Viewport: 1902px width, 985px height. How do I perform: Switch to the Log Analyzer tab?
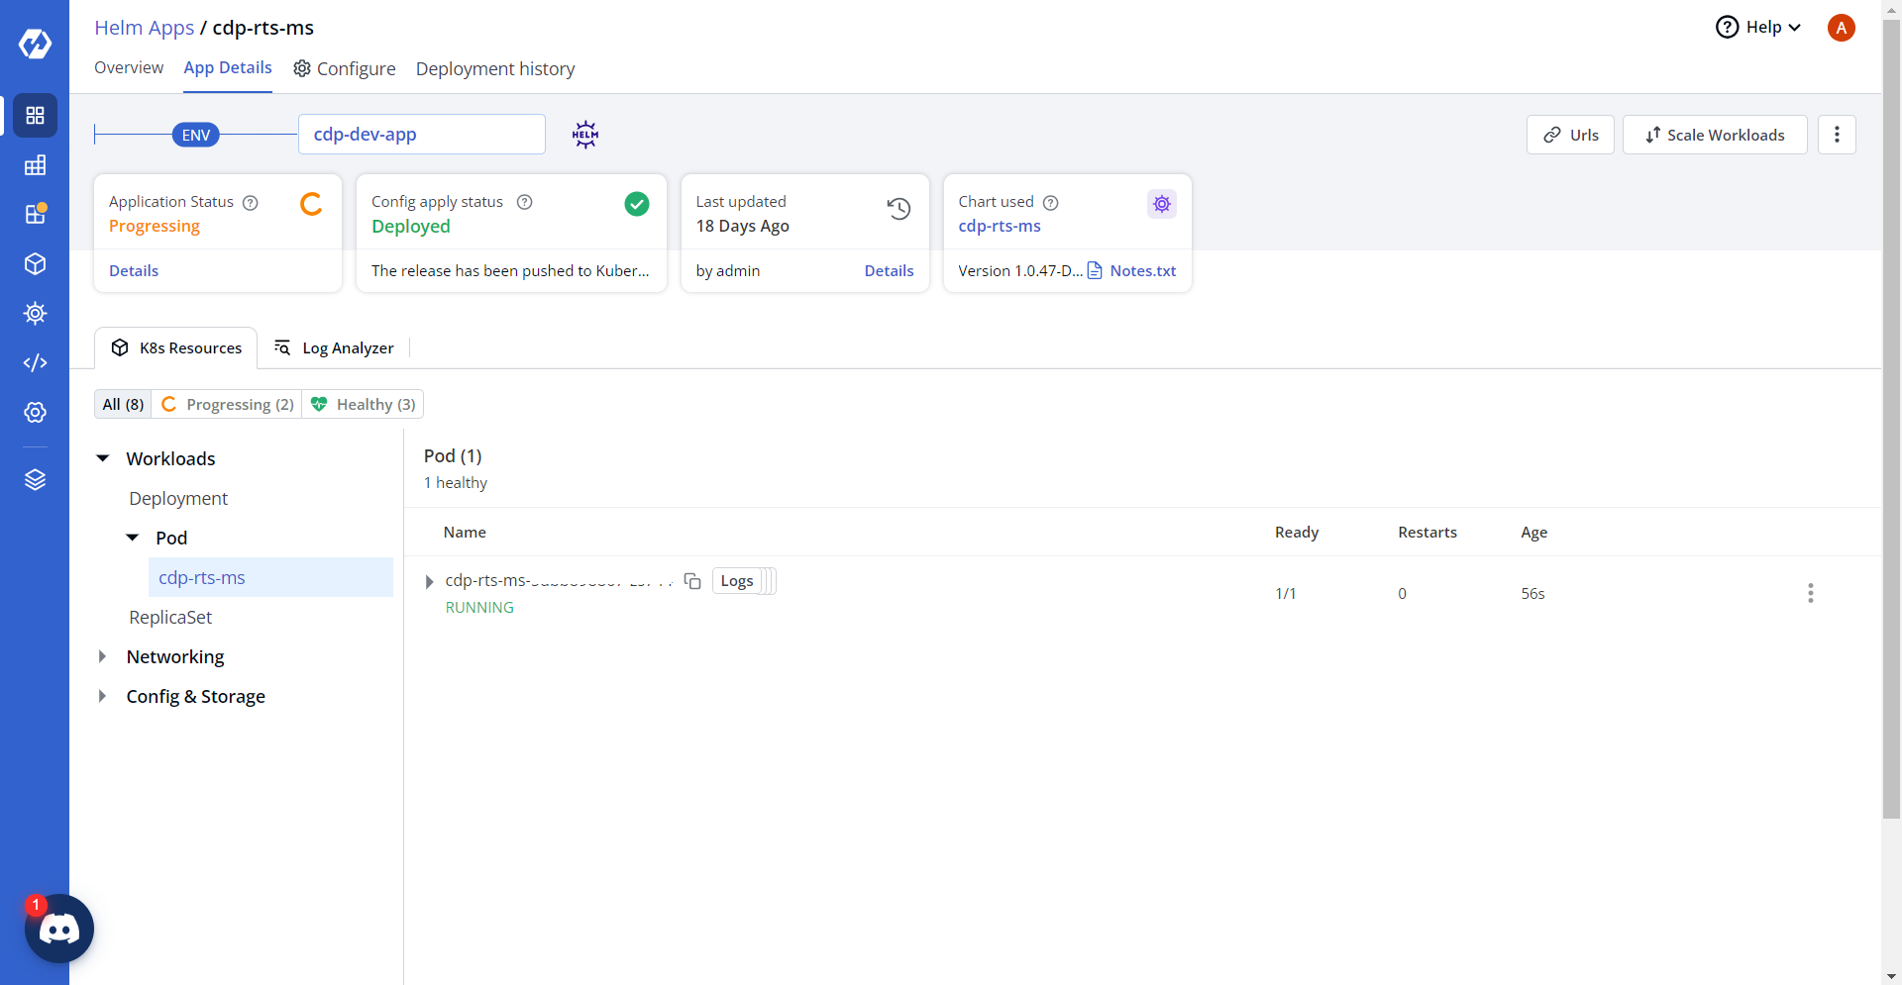[x=334, y=347]
